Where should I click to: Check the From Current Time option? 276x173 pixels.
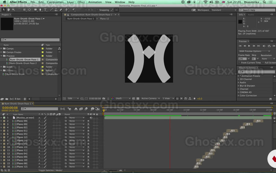pyautogui.click(x=239, y=63)
